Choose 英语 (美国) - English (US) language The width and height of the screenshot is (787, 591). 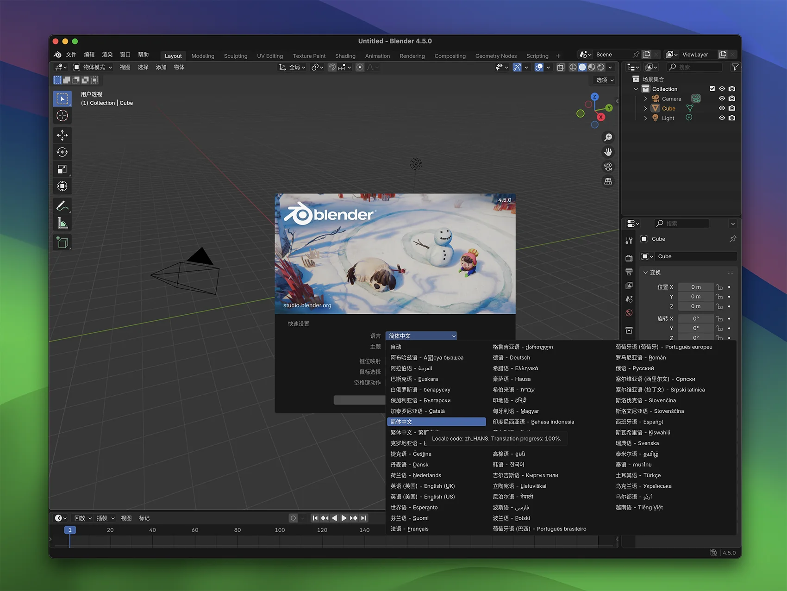coord(436,497)
